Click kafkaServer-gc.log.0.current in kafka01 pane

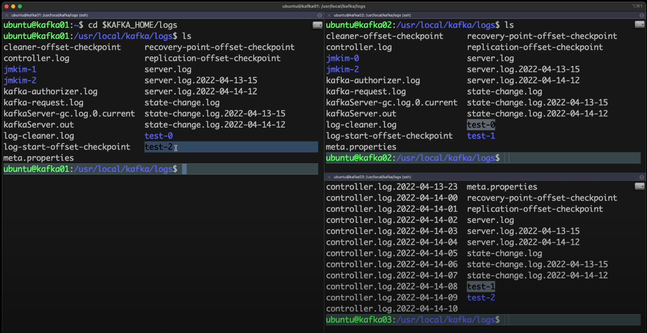click(x=69, y=114)
